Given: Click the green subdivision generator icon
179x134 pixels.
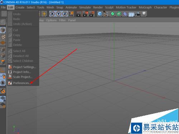Looking at the screenshot, I should pos(112,14).
